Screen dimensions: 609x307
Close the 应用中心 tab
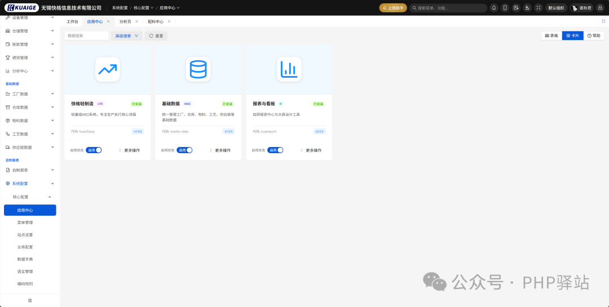point(108,22)
